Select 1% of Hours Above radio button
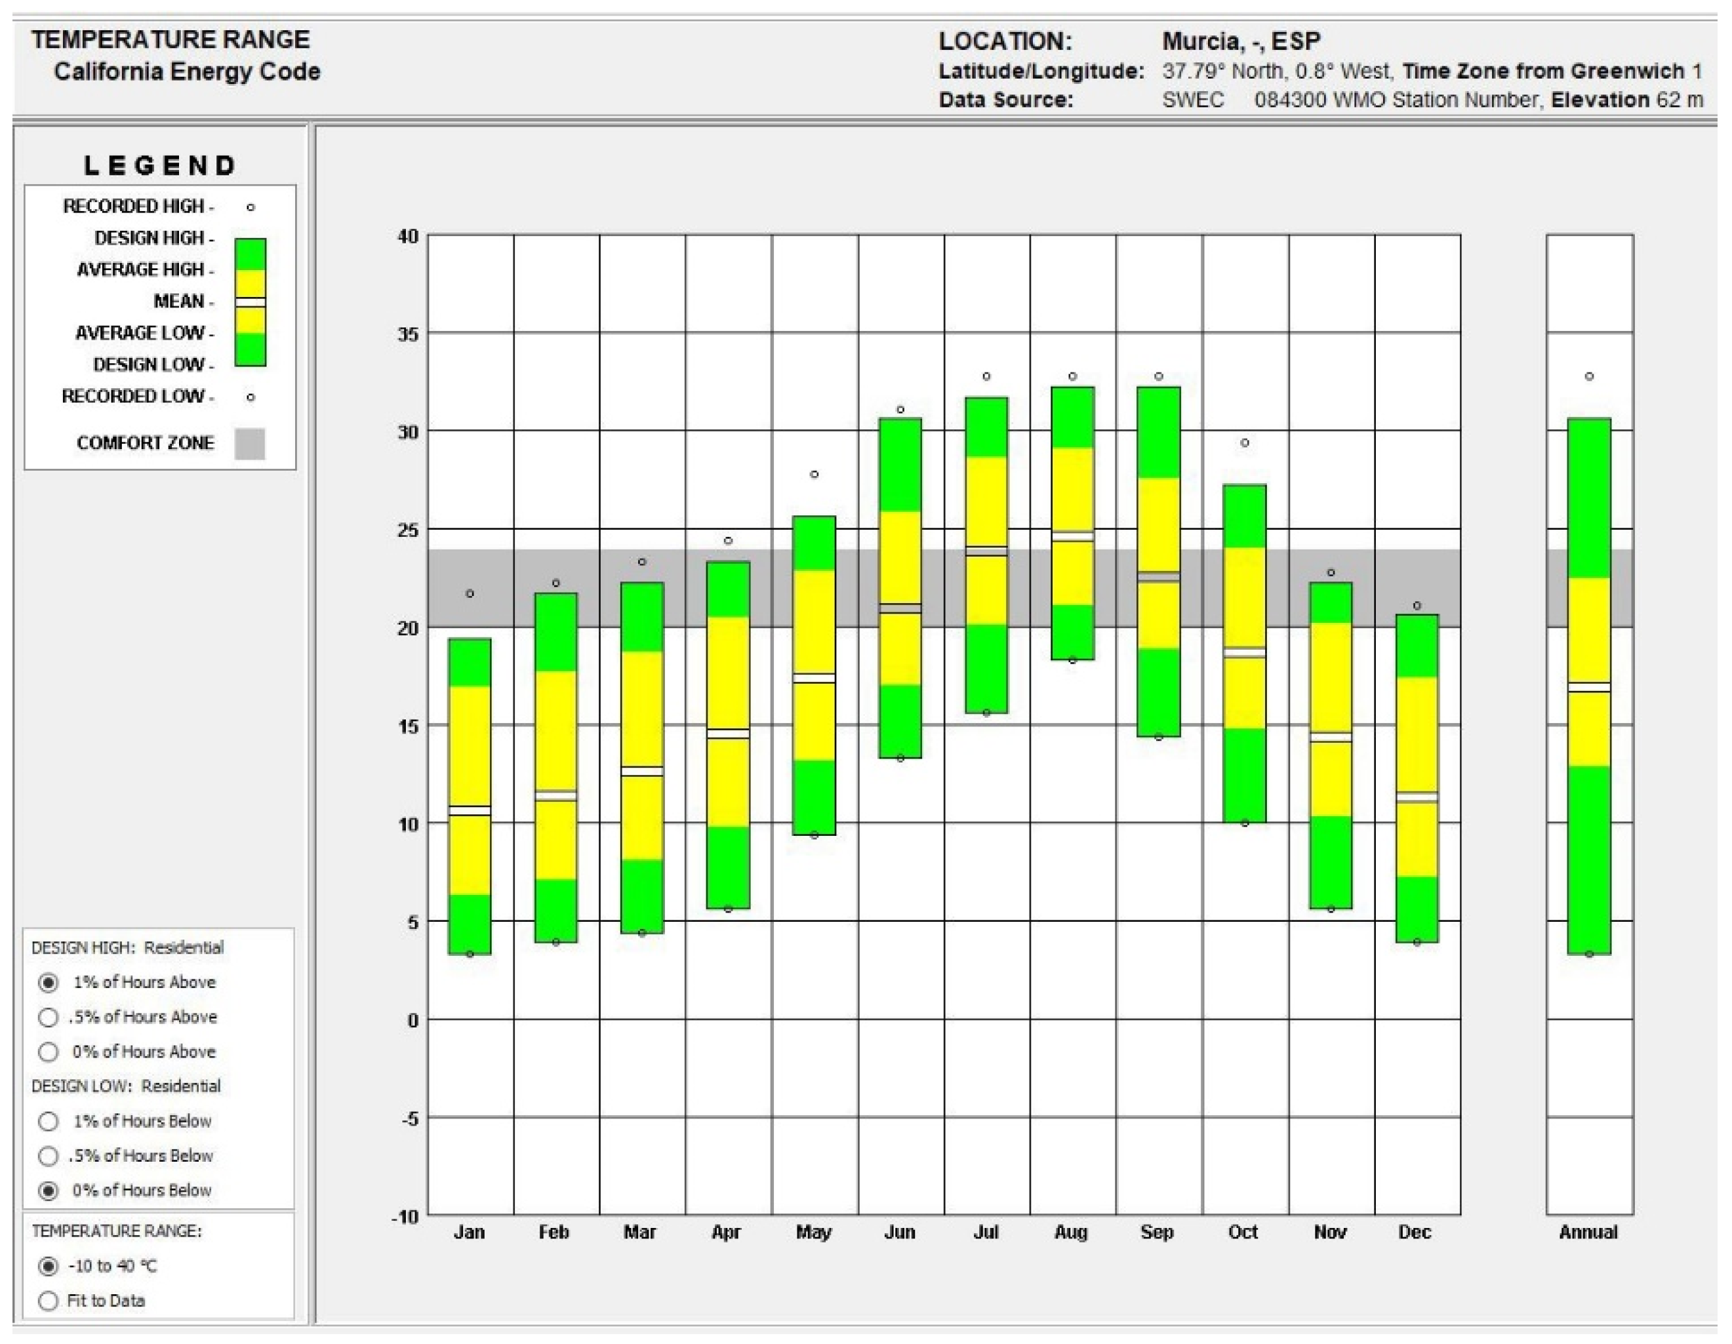The width and height of the screenshot is (1732, 1344). 49,982
